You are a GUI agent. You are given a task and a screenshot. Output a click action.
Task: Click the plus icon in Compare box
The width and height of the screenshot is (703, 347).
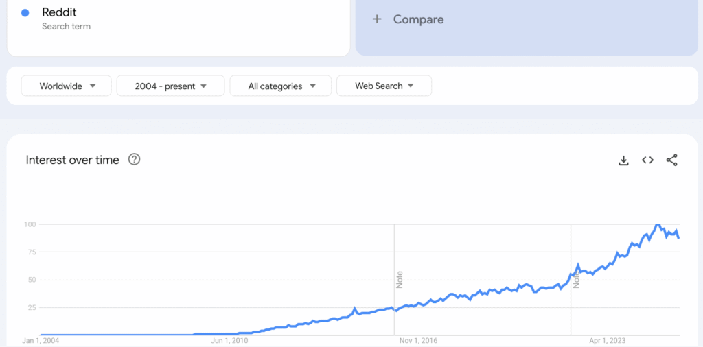376,19
